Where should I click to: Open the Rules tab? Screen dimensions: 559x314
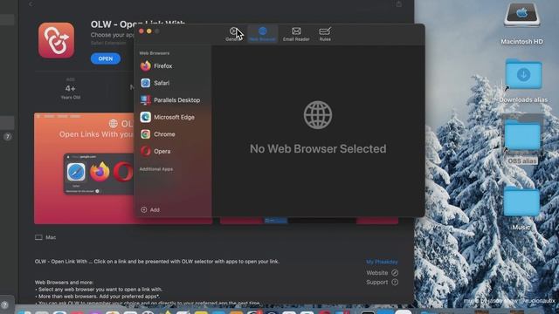point(325,34)
